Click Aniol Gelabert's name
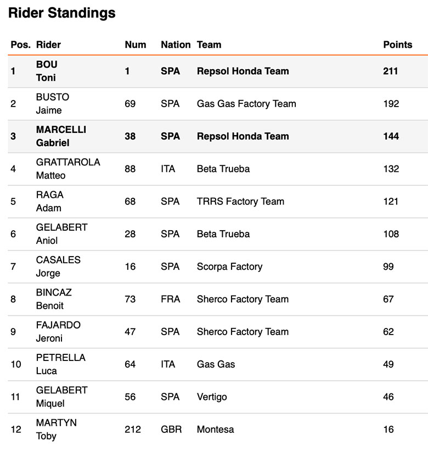428x456 pixels. (x=61, y=233)
